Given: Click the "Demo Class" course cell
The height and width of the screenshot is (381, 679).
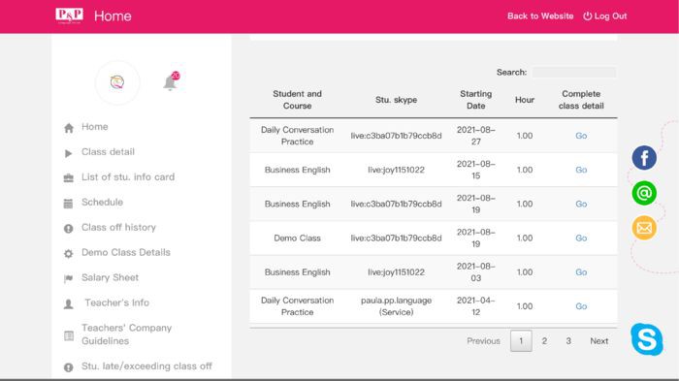Looking at the screenshot, I should click(297, 238).
